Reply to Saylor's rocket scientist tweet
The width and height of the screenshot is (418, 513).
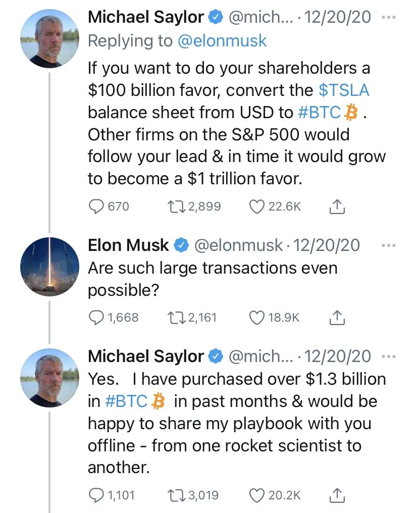coord(96,495)
